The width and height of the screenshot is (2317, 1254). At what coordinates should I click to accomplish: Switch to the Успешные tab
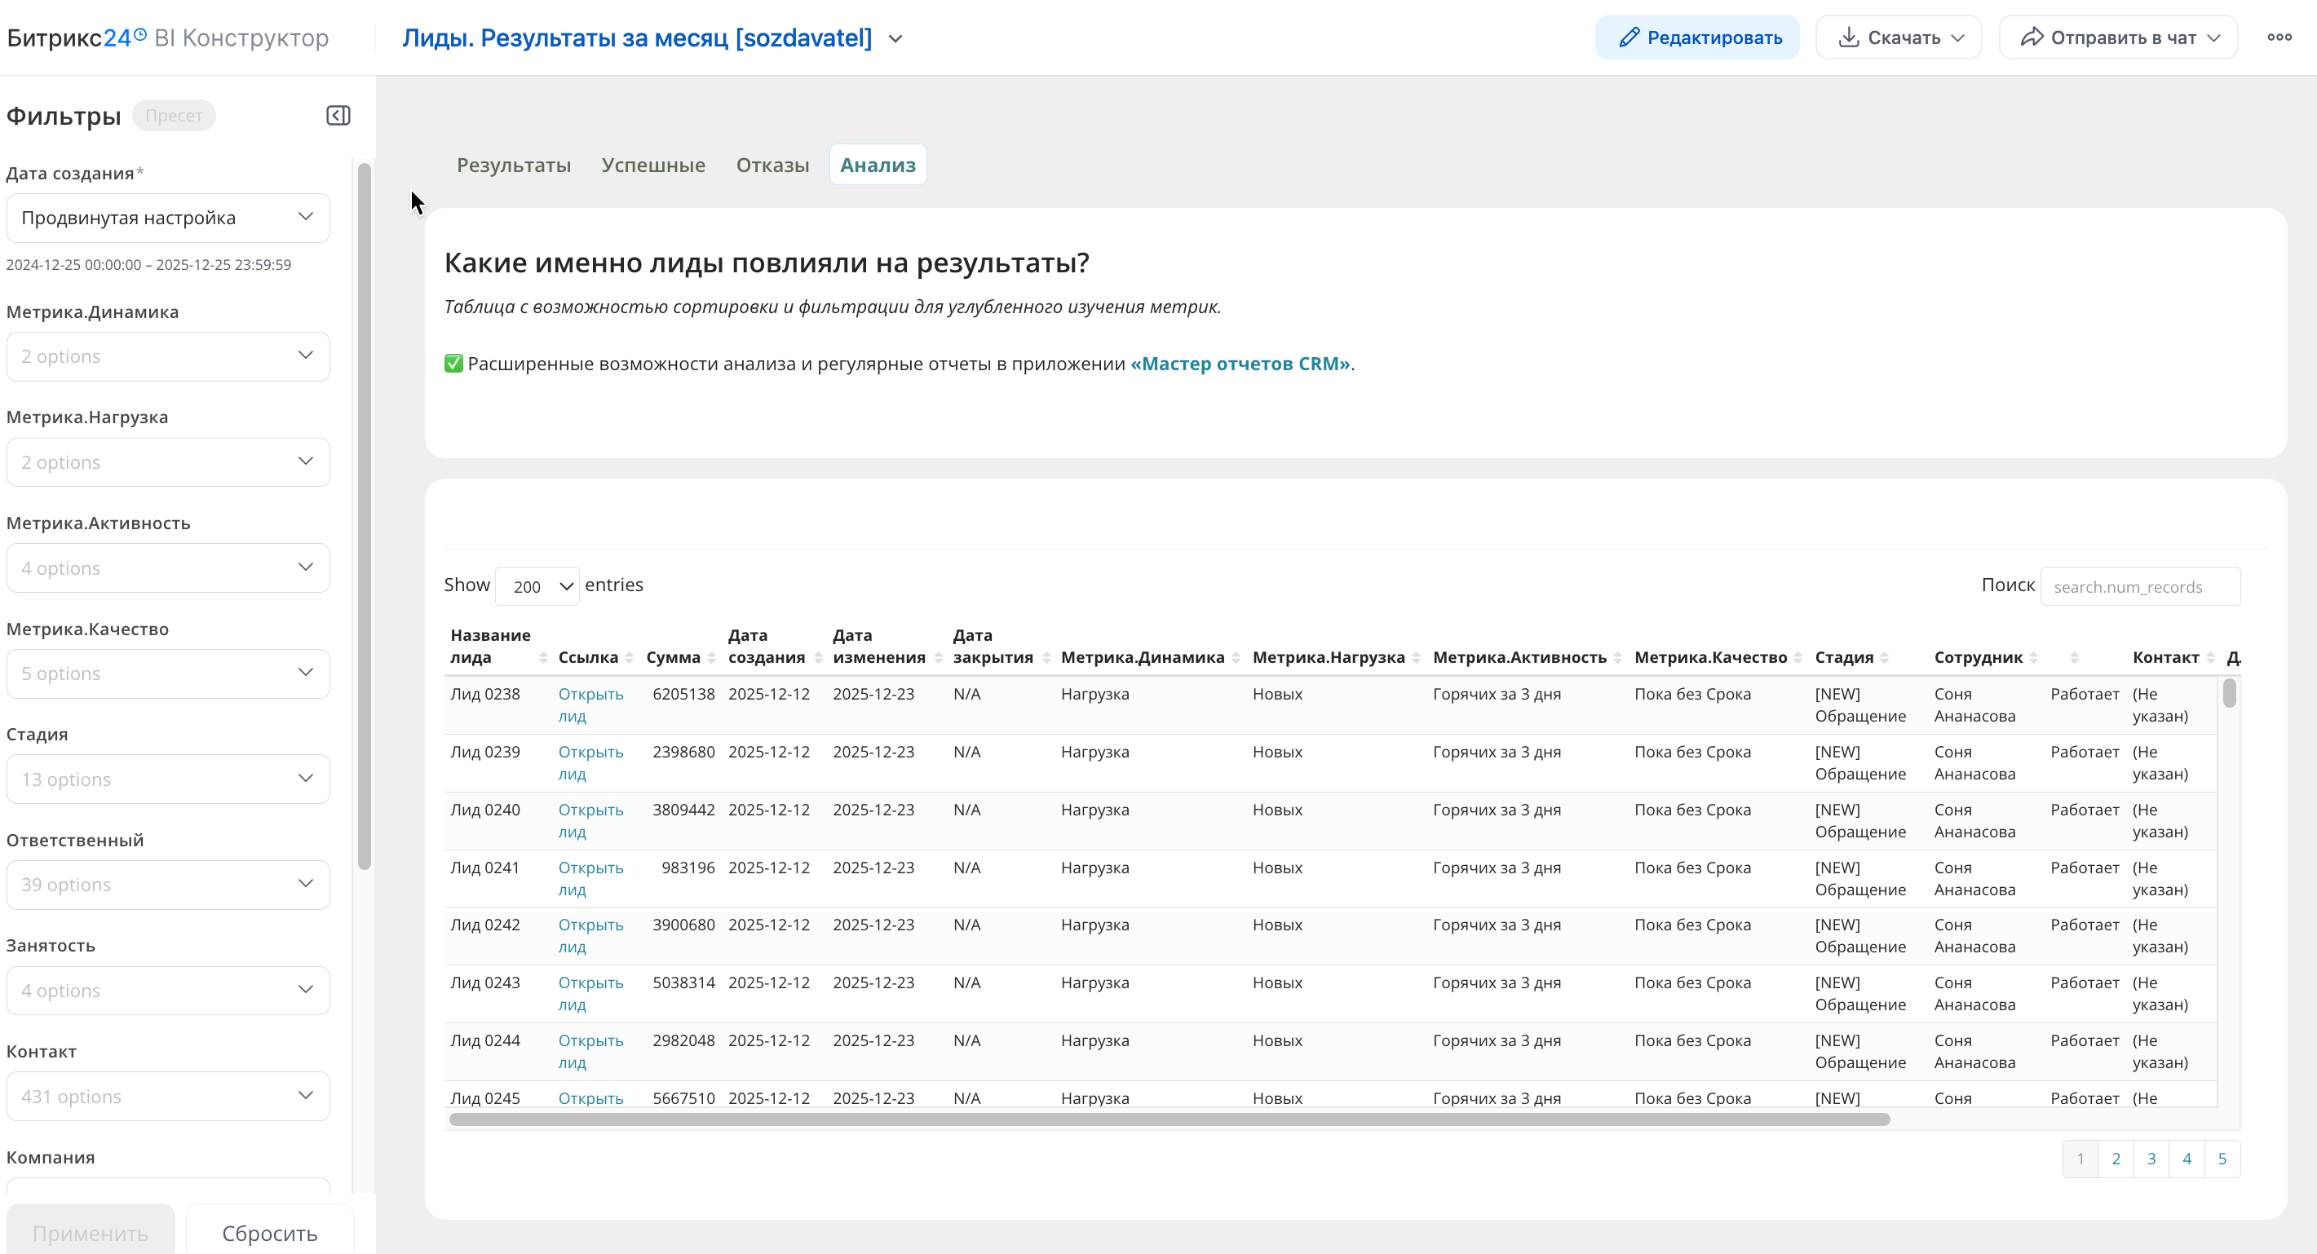click(653, 166)
